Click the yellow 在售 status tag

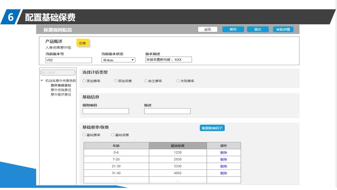pyautogui.click(x=82, y=43)
